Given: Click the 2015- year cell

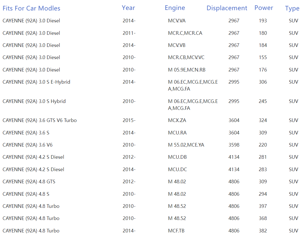Looking at the screenshot, I should click(x=129, y=120).
